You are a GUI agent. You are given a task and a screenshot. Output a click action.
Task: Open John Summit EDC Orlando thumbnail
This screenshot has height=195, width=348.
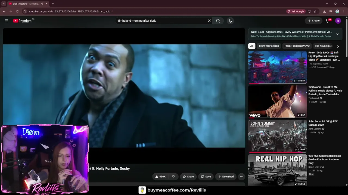click(x=277, y=136)
